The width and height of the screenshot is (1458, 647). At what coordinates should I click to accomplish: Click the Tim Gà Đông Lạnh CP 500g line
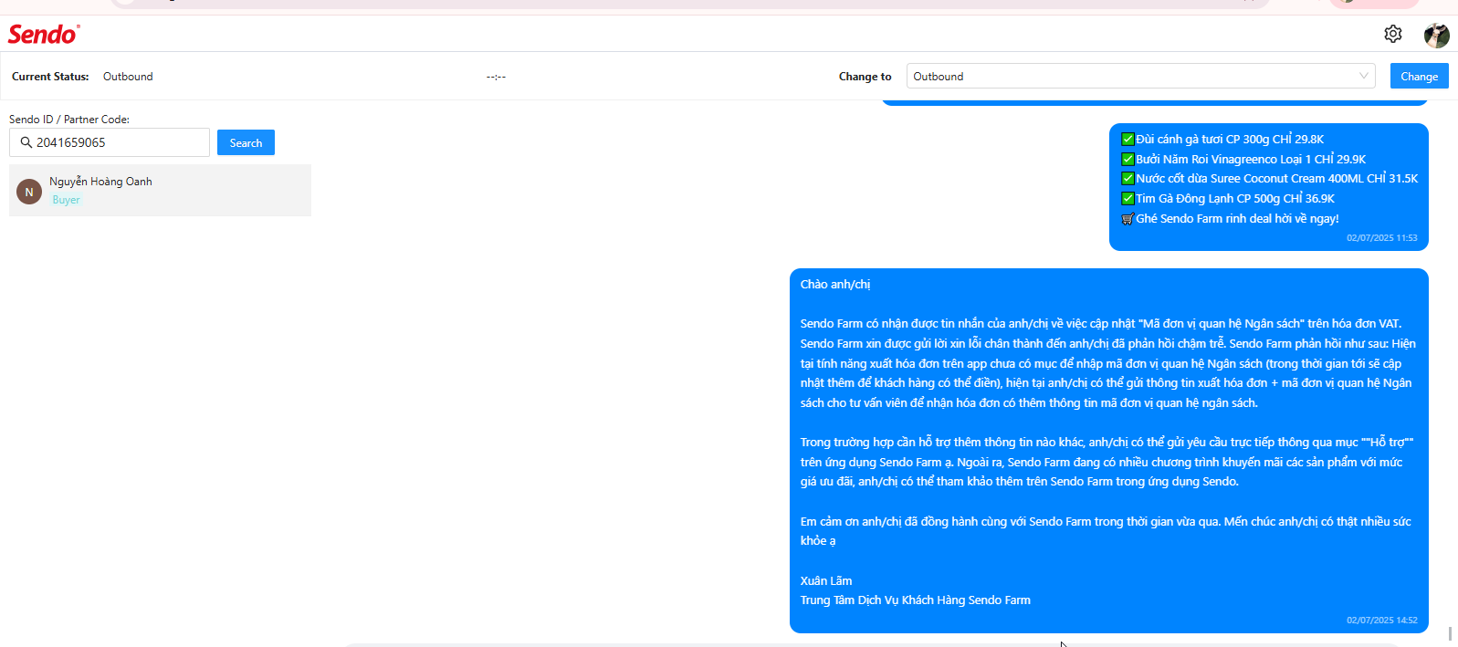coord(1228,198)
